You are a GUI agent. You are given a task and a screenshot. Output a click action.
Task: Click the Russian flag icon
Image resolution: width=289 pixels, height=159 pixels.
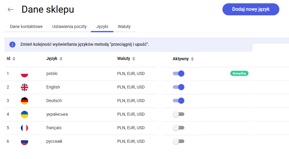(25, 142)
